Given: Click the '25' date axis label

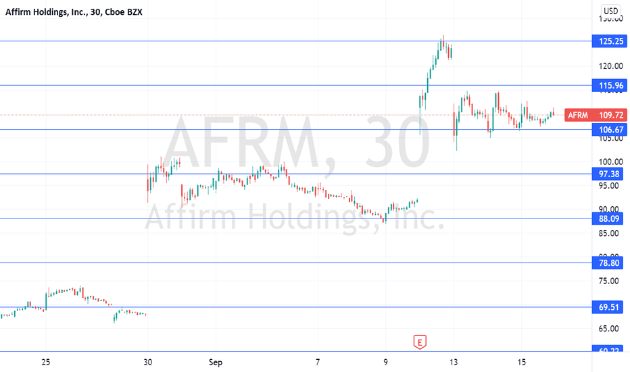Looking at the screenshot, I should (x=46, y=363).
